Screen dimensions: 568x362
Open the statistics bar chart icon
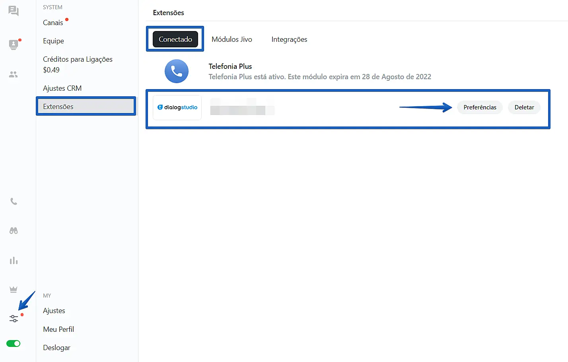(x=14, y=261)
